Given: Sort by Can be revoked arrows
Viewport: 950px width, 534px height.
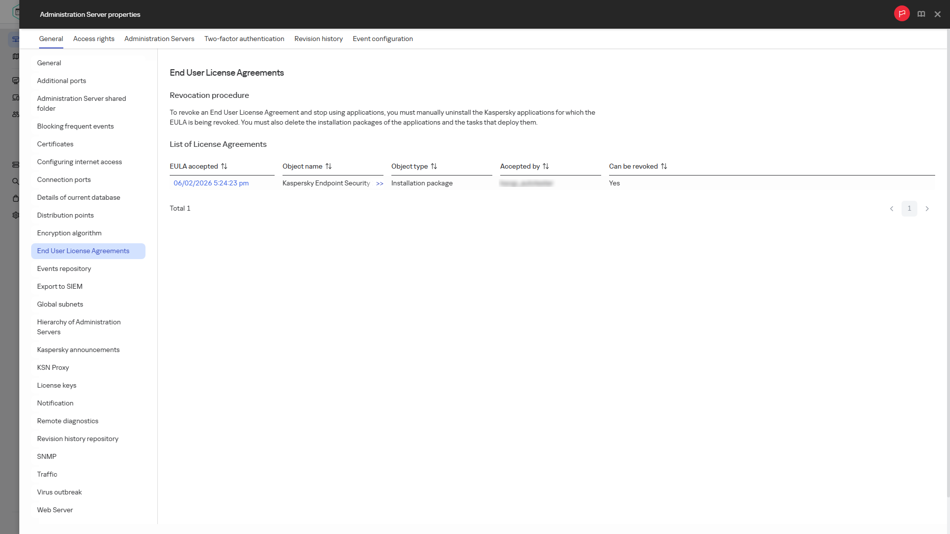Looking at the screenshot, I should tap(664, 167).
